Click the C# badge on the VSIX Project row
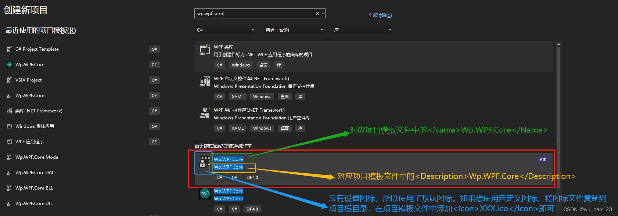The image size is (618, 216). coord(154,80)
